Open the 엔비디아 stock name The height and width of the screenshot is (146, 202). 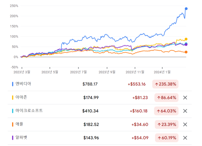[x=23, y=84]
